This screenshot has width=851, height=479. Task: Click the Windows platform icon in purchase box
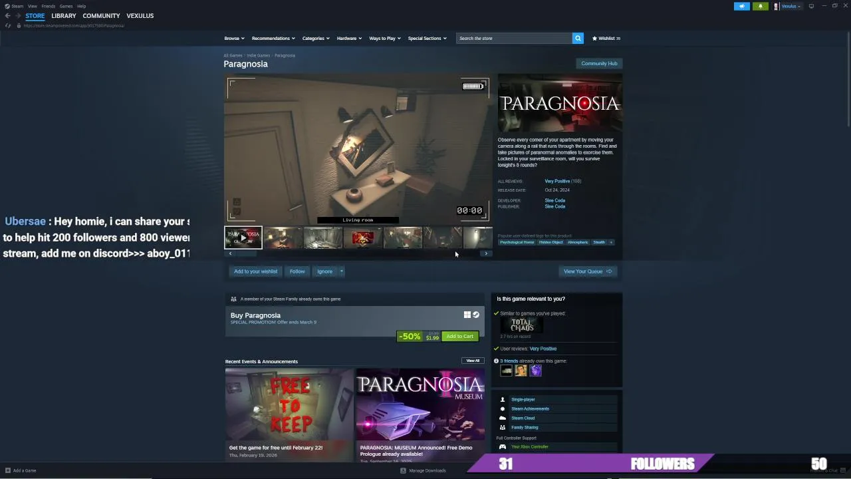[467, 315]
